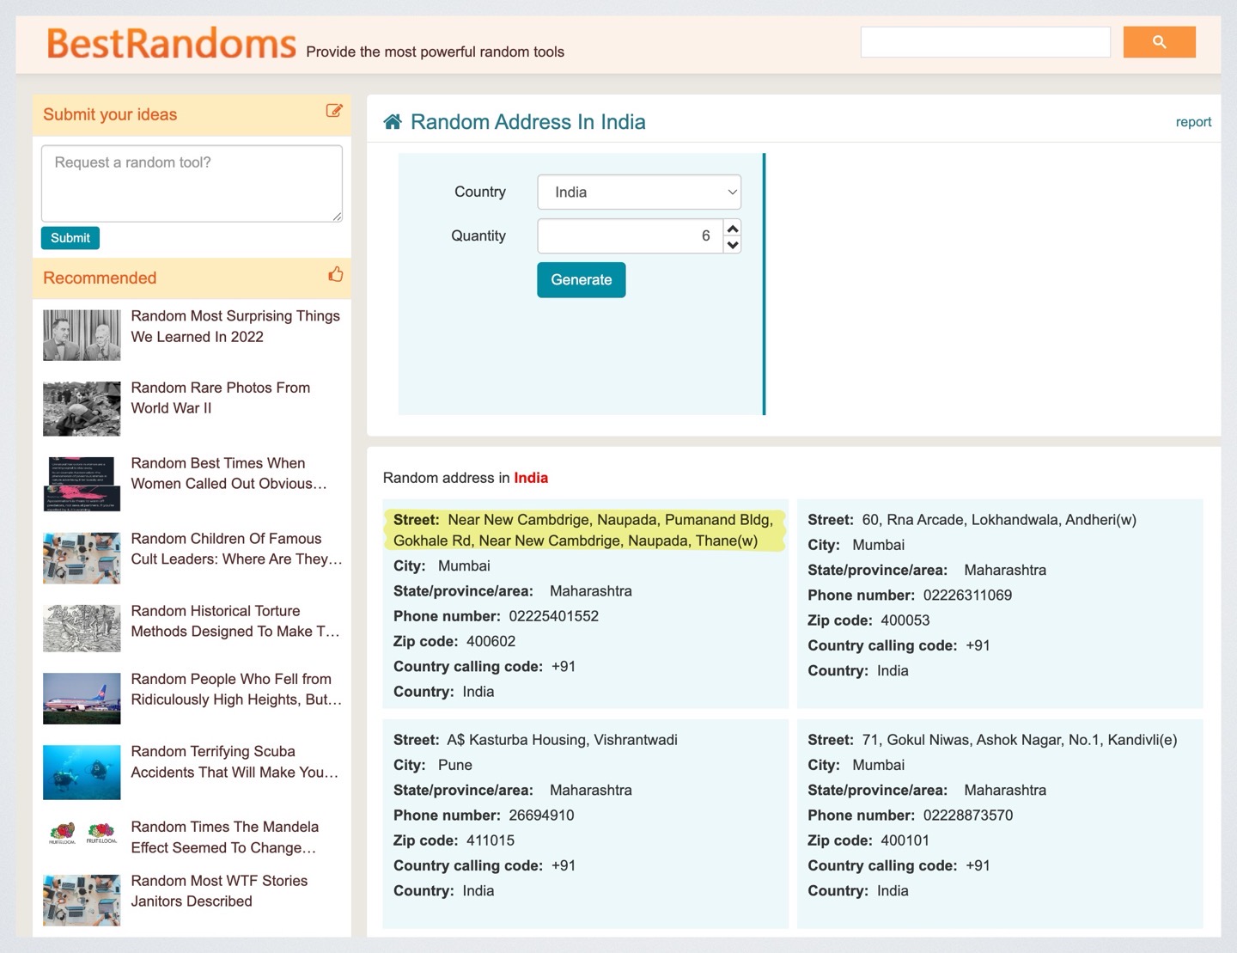The width and height of the screenshot is (1237, 953).
Task: Click zip code 411015
Action: tap(491, 840)
